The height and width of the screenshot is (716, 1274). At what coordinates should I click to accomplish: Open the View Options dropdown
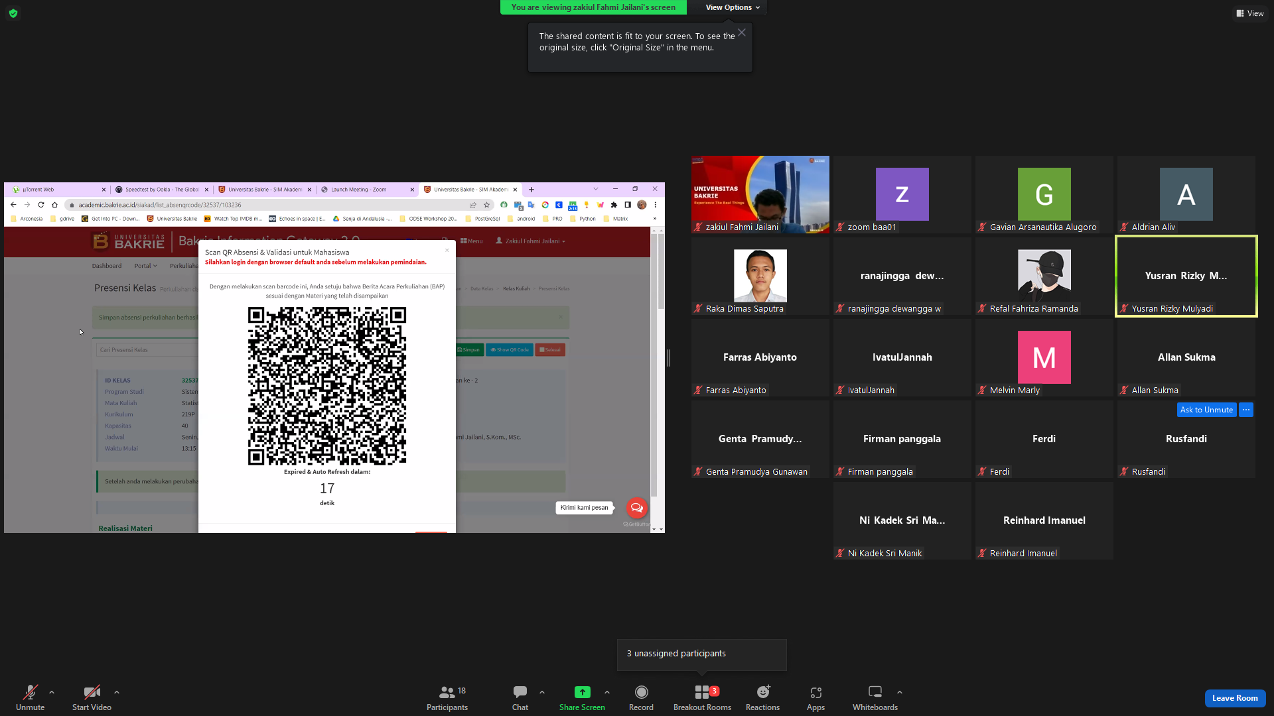pyautogui.click(x=733, y=7)
